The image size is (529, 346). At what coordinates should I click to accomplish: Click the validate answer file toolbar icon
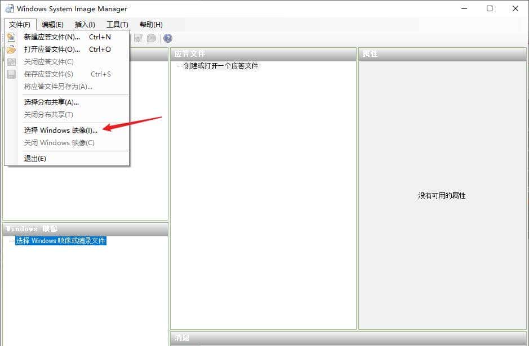(137, 38)
